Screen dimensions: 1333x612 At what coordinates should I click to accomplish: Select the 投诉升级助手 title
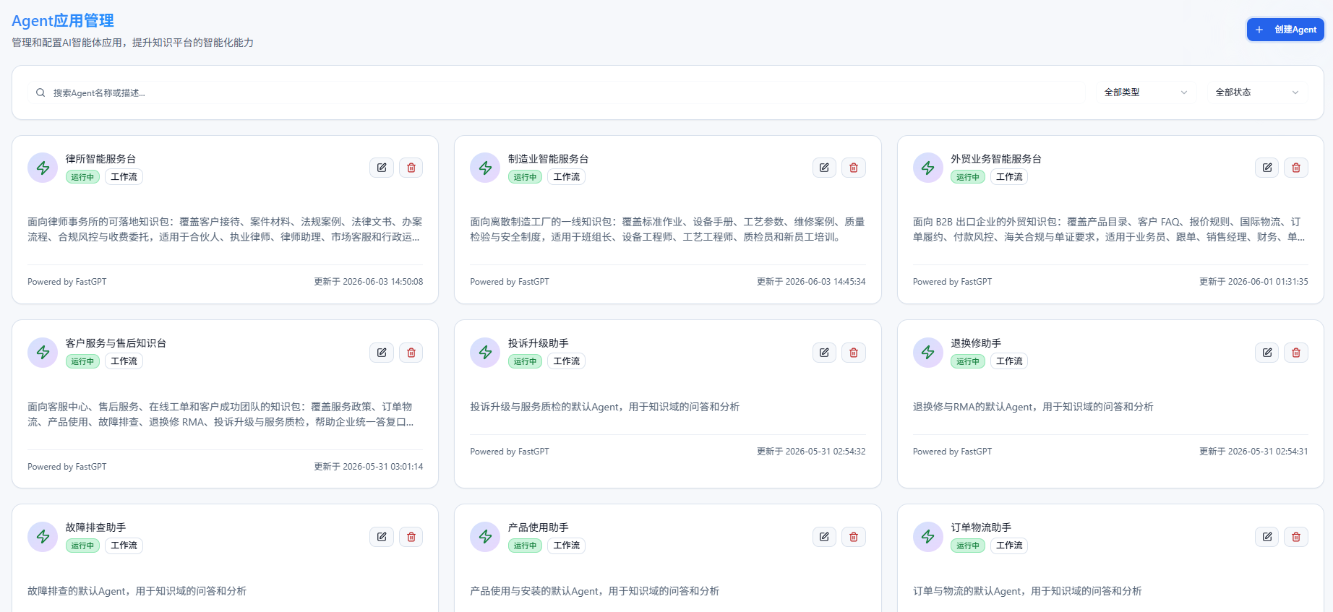pyautogui.click(x=538, y=343)
